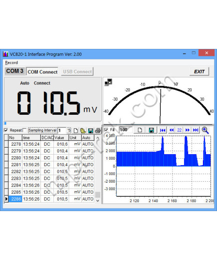Viewport: 217px width, 260px height.
Task: Select record row 2278
Action: pos(49,144)
